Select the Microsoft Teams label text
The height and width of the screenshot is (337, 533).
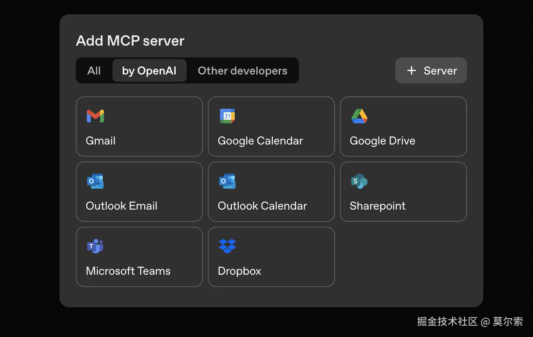(x=128, y=271)
